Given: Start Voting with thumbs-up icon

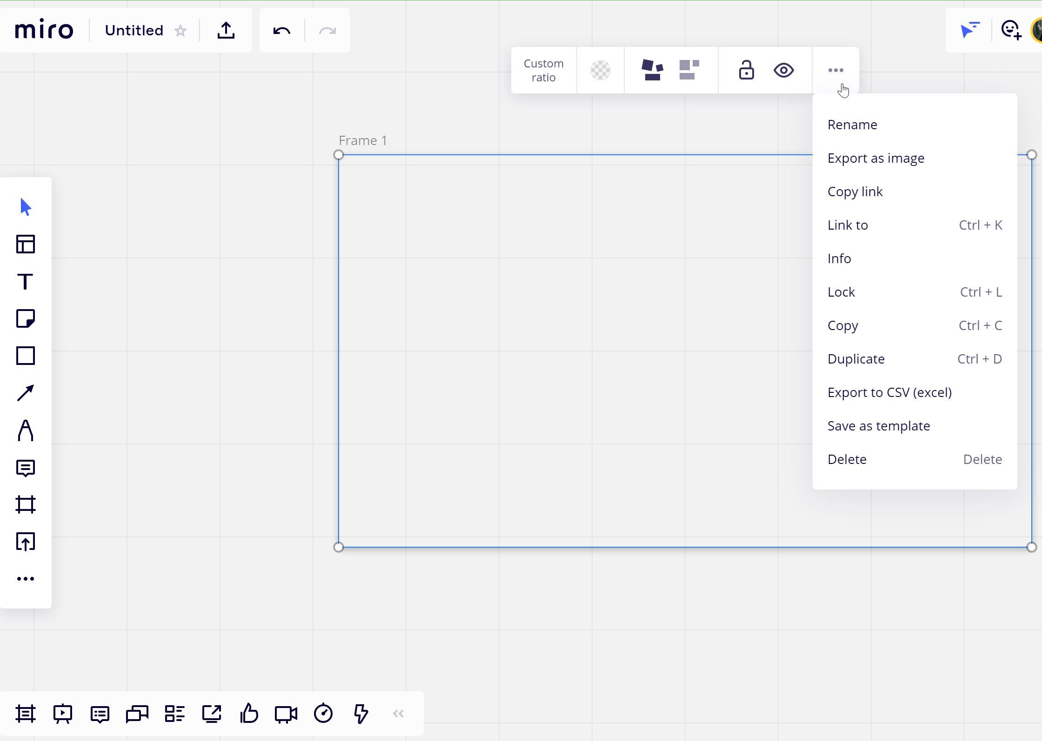Looking at the screenshot, I should (249, 714).
